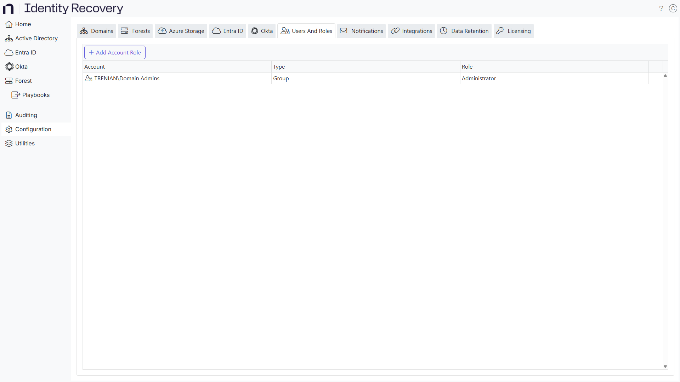Select the group icon beside TRENIAN\Domain Admins
680x382 pixels.
pyautogui.click(x=89, y=78)
